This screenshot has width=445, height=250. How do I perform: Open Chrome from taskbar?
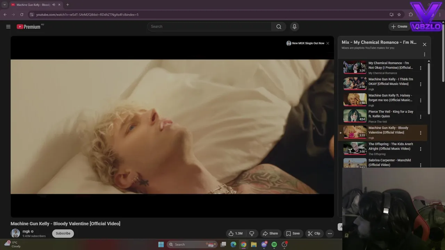[244, 244]
